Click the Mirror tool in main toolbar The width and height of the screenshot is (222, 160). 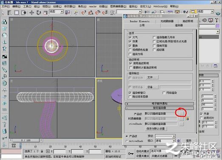[x=147, y=12]
